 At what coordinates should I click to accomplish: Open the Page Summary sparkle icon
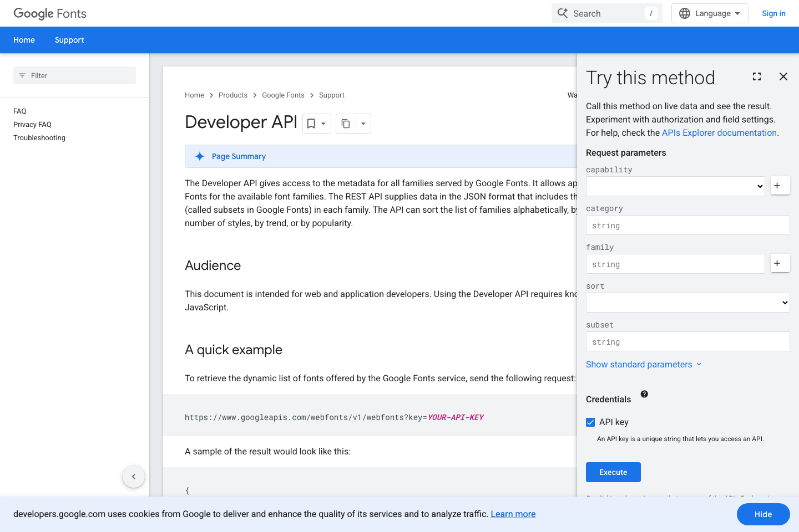(200, 156)
